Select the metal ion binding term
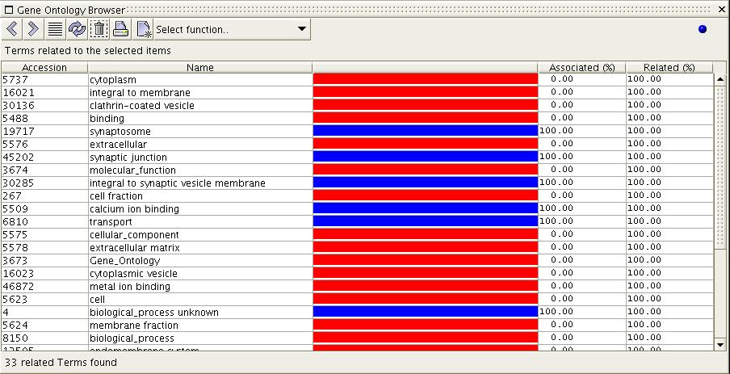Image resolution: width=730 pixels, height=374 pixels. [x=130, y=287]
